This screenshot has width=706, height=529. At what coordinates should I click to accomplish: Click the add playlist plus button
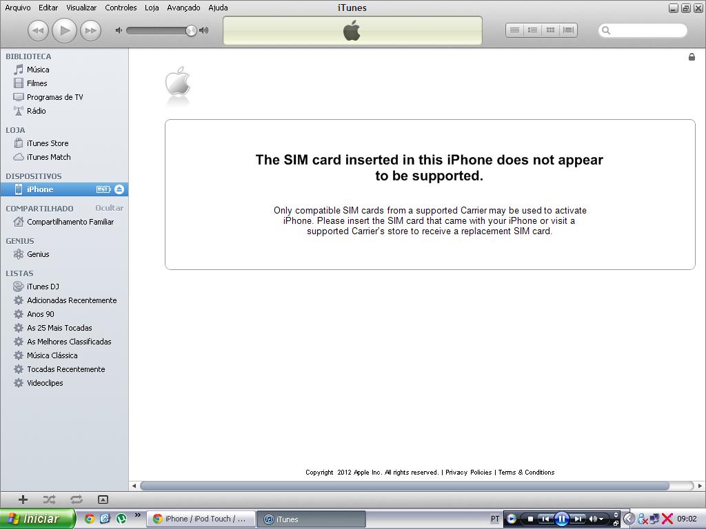click(23, 499)
